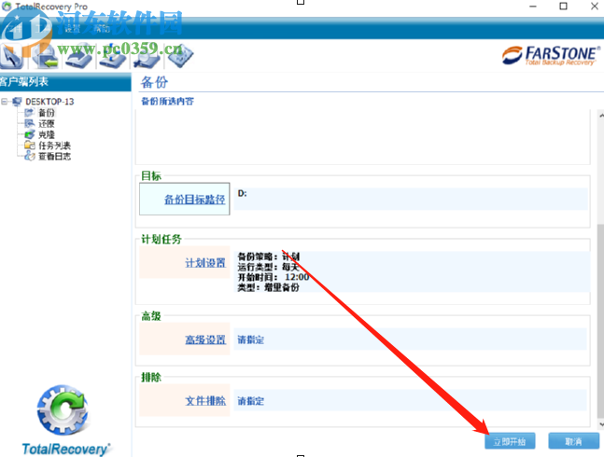
Task: Click the vertical scrollbar thumb
Action: pos(601,320)
